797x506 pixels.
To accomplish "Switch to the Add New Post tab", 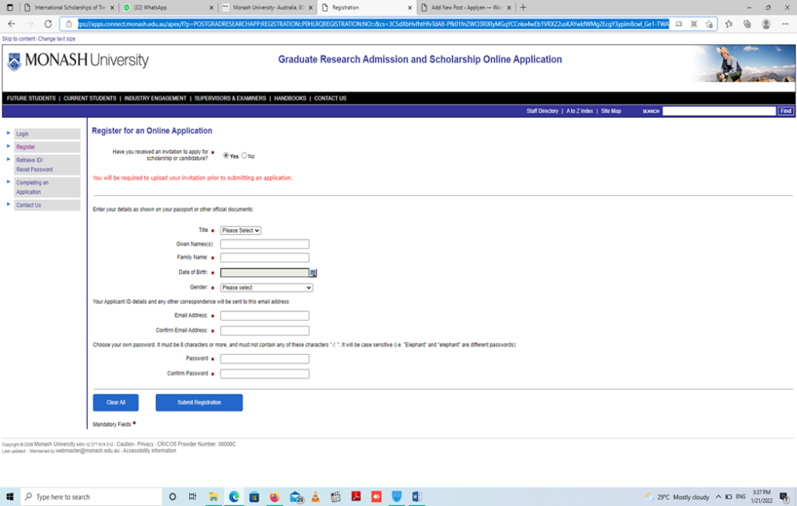I will [467, 8].
